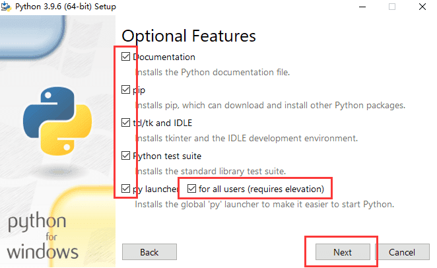Viewport: 437px width, 268px height.
Task: Click the blue and yellow Python logo
Action: point(57,121)
